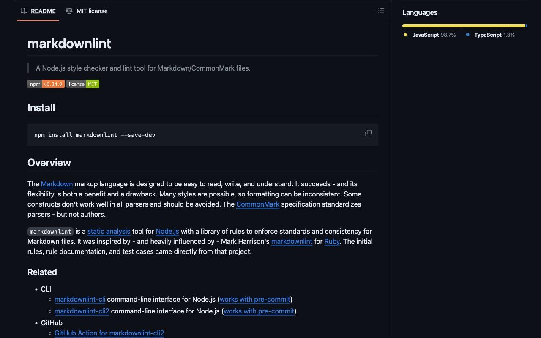The image size is (541, 338).
Task: Switch to the MIT license tab
Action: [87, 11]
